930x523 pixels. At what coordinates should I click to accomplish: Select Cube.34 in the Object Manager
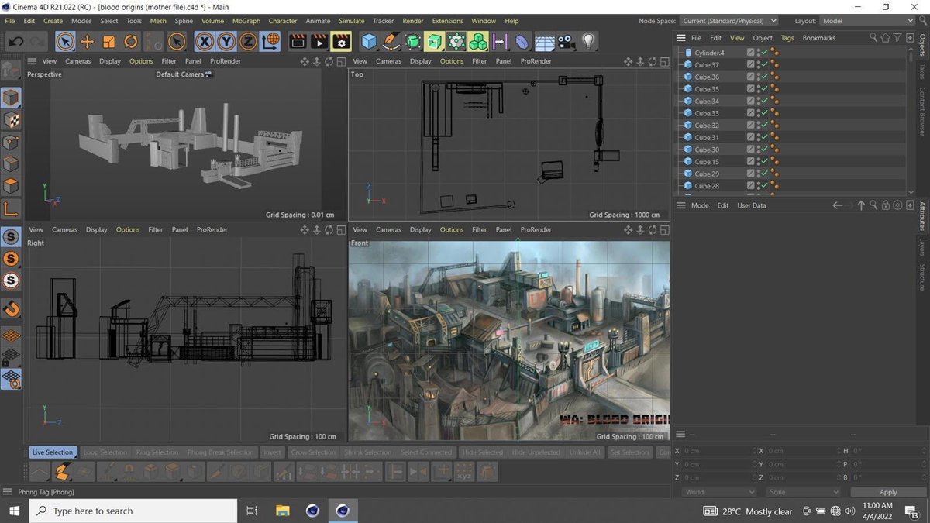[707, 102]
